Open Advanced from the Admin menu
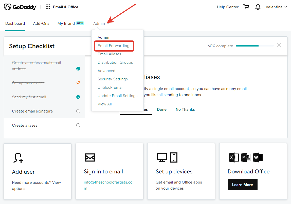This screenshot has width=291, height=204. 106,71
